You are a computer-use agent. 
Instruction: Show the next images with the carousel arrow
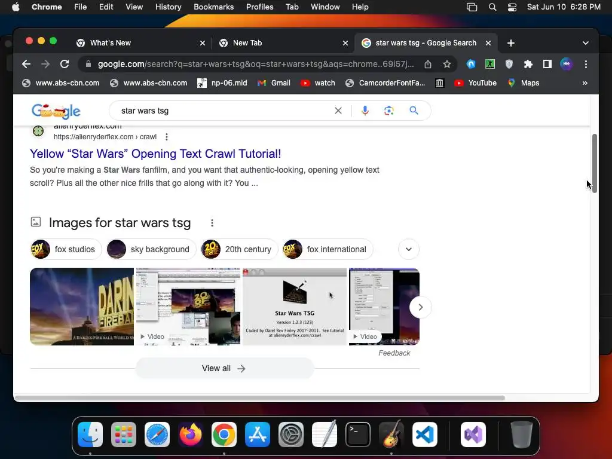click(x=420, y=307)
